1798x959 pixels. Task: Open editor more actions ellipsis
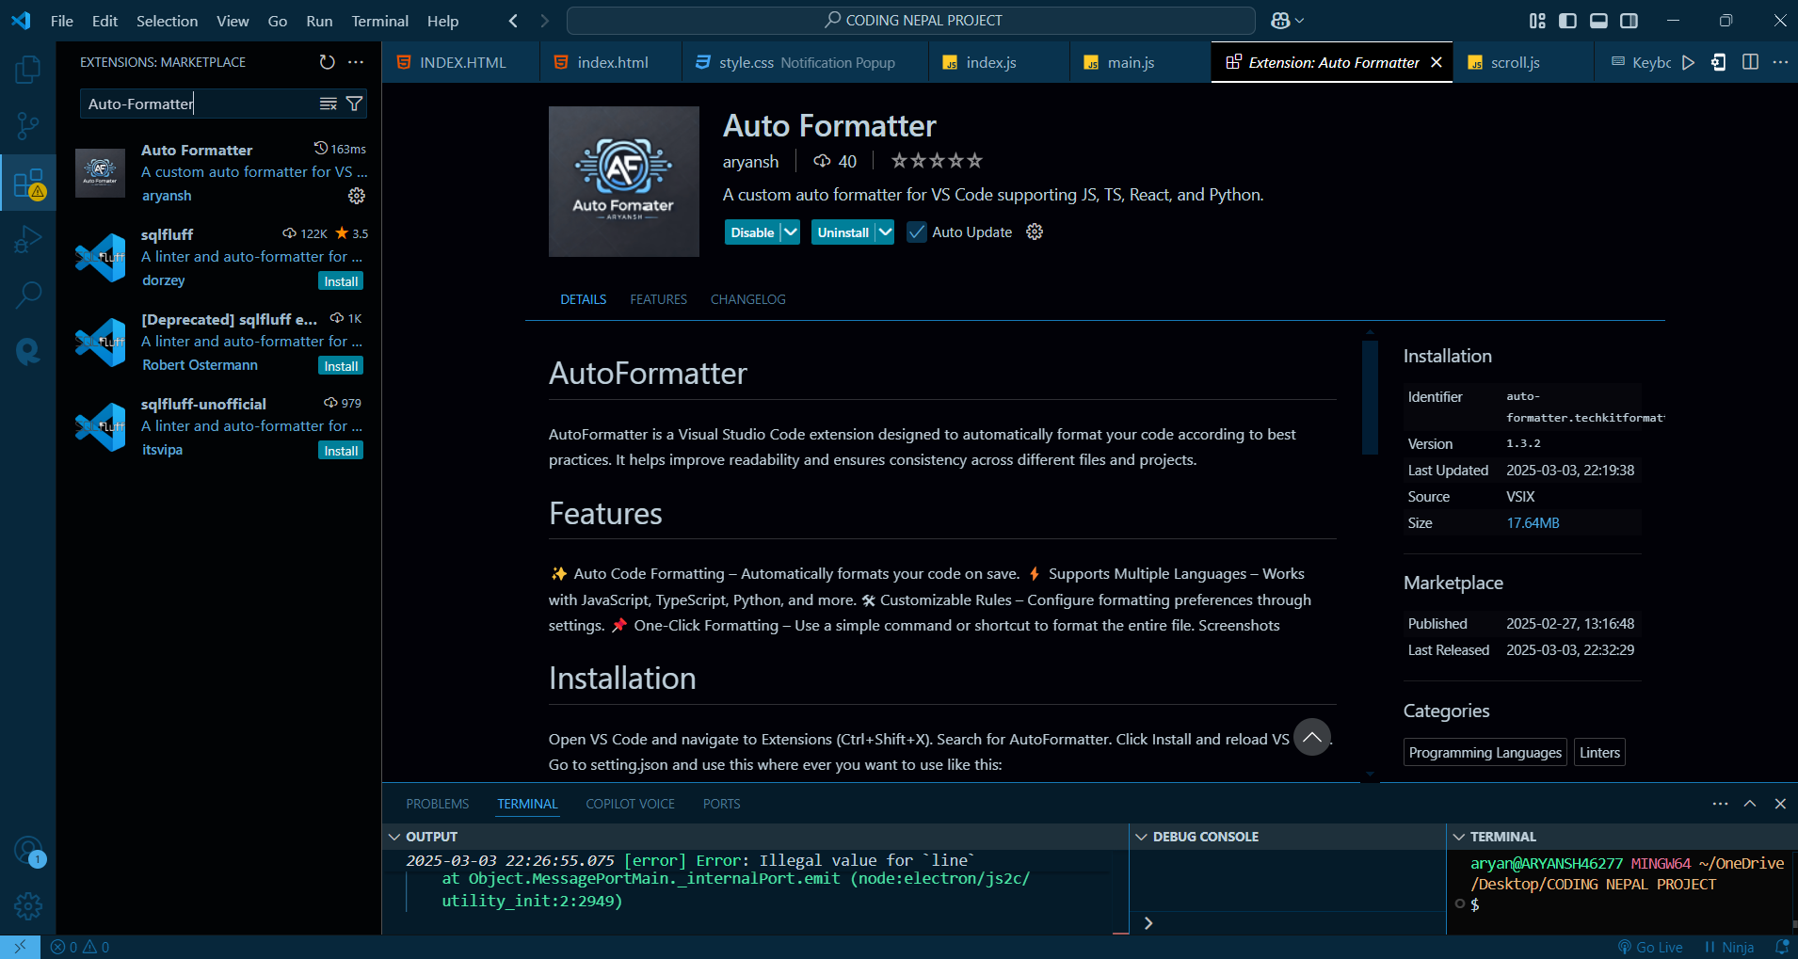[1780, 62]
